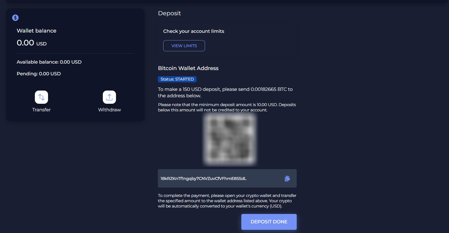Viewport: 449px width, 233px height.
Task: Click the dollar wallet icon
Action: pyautogui.click(x=15, y=18)
